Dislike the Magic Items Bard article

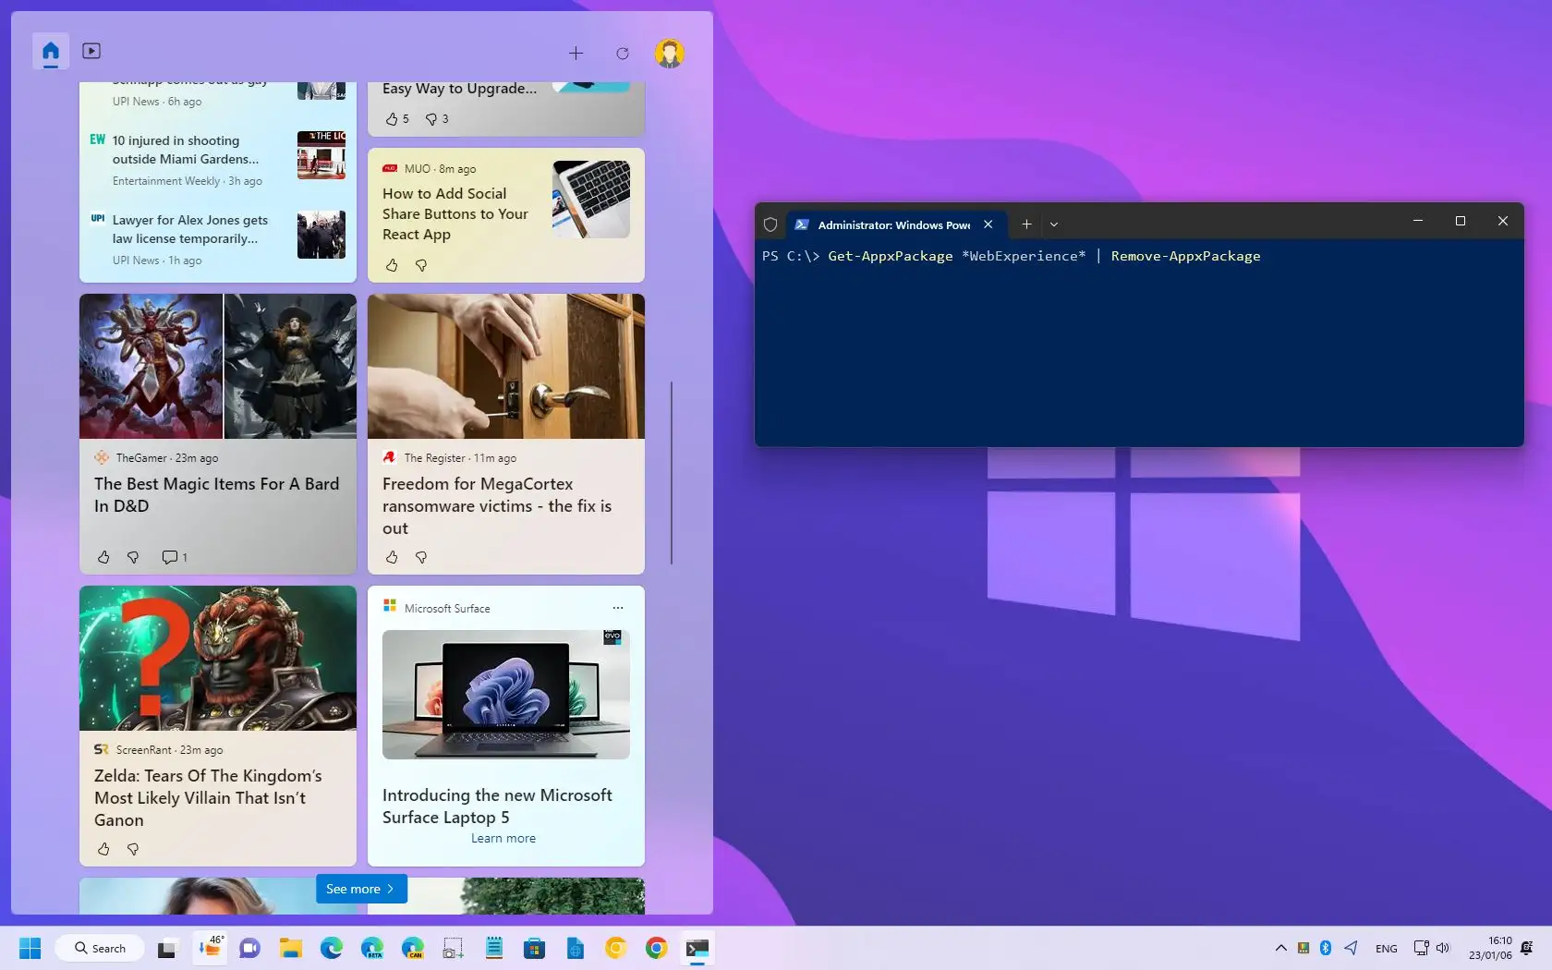coord(133,557)
